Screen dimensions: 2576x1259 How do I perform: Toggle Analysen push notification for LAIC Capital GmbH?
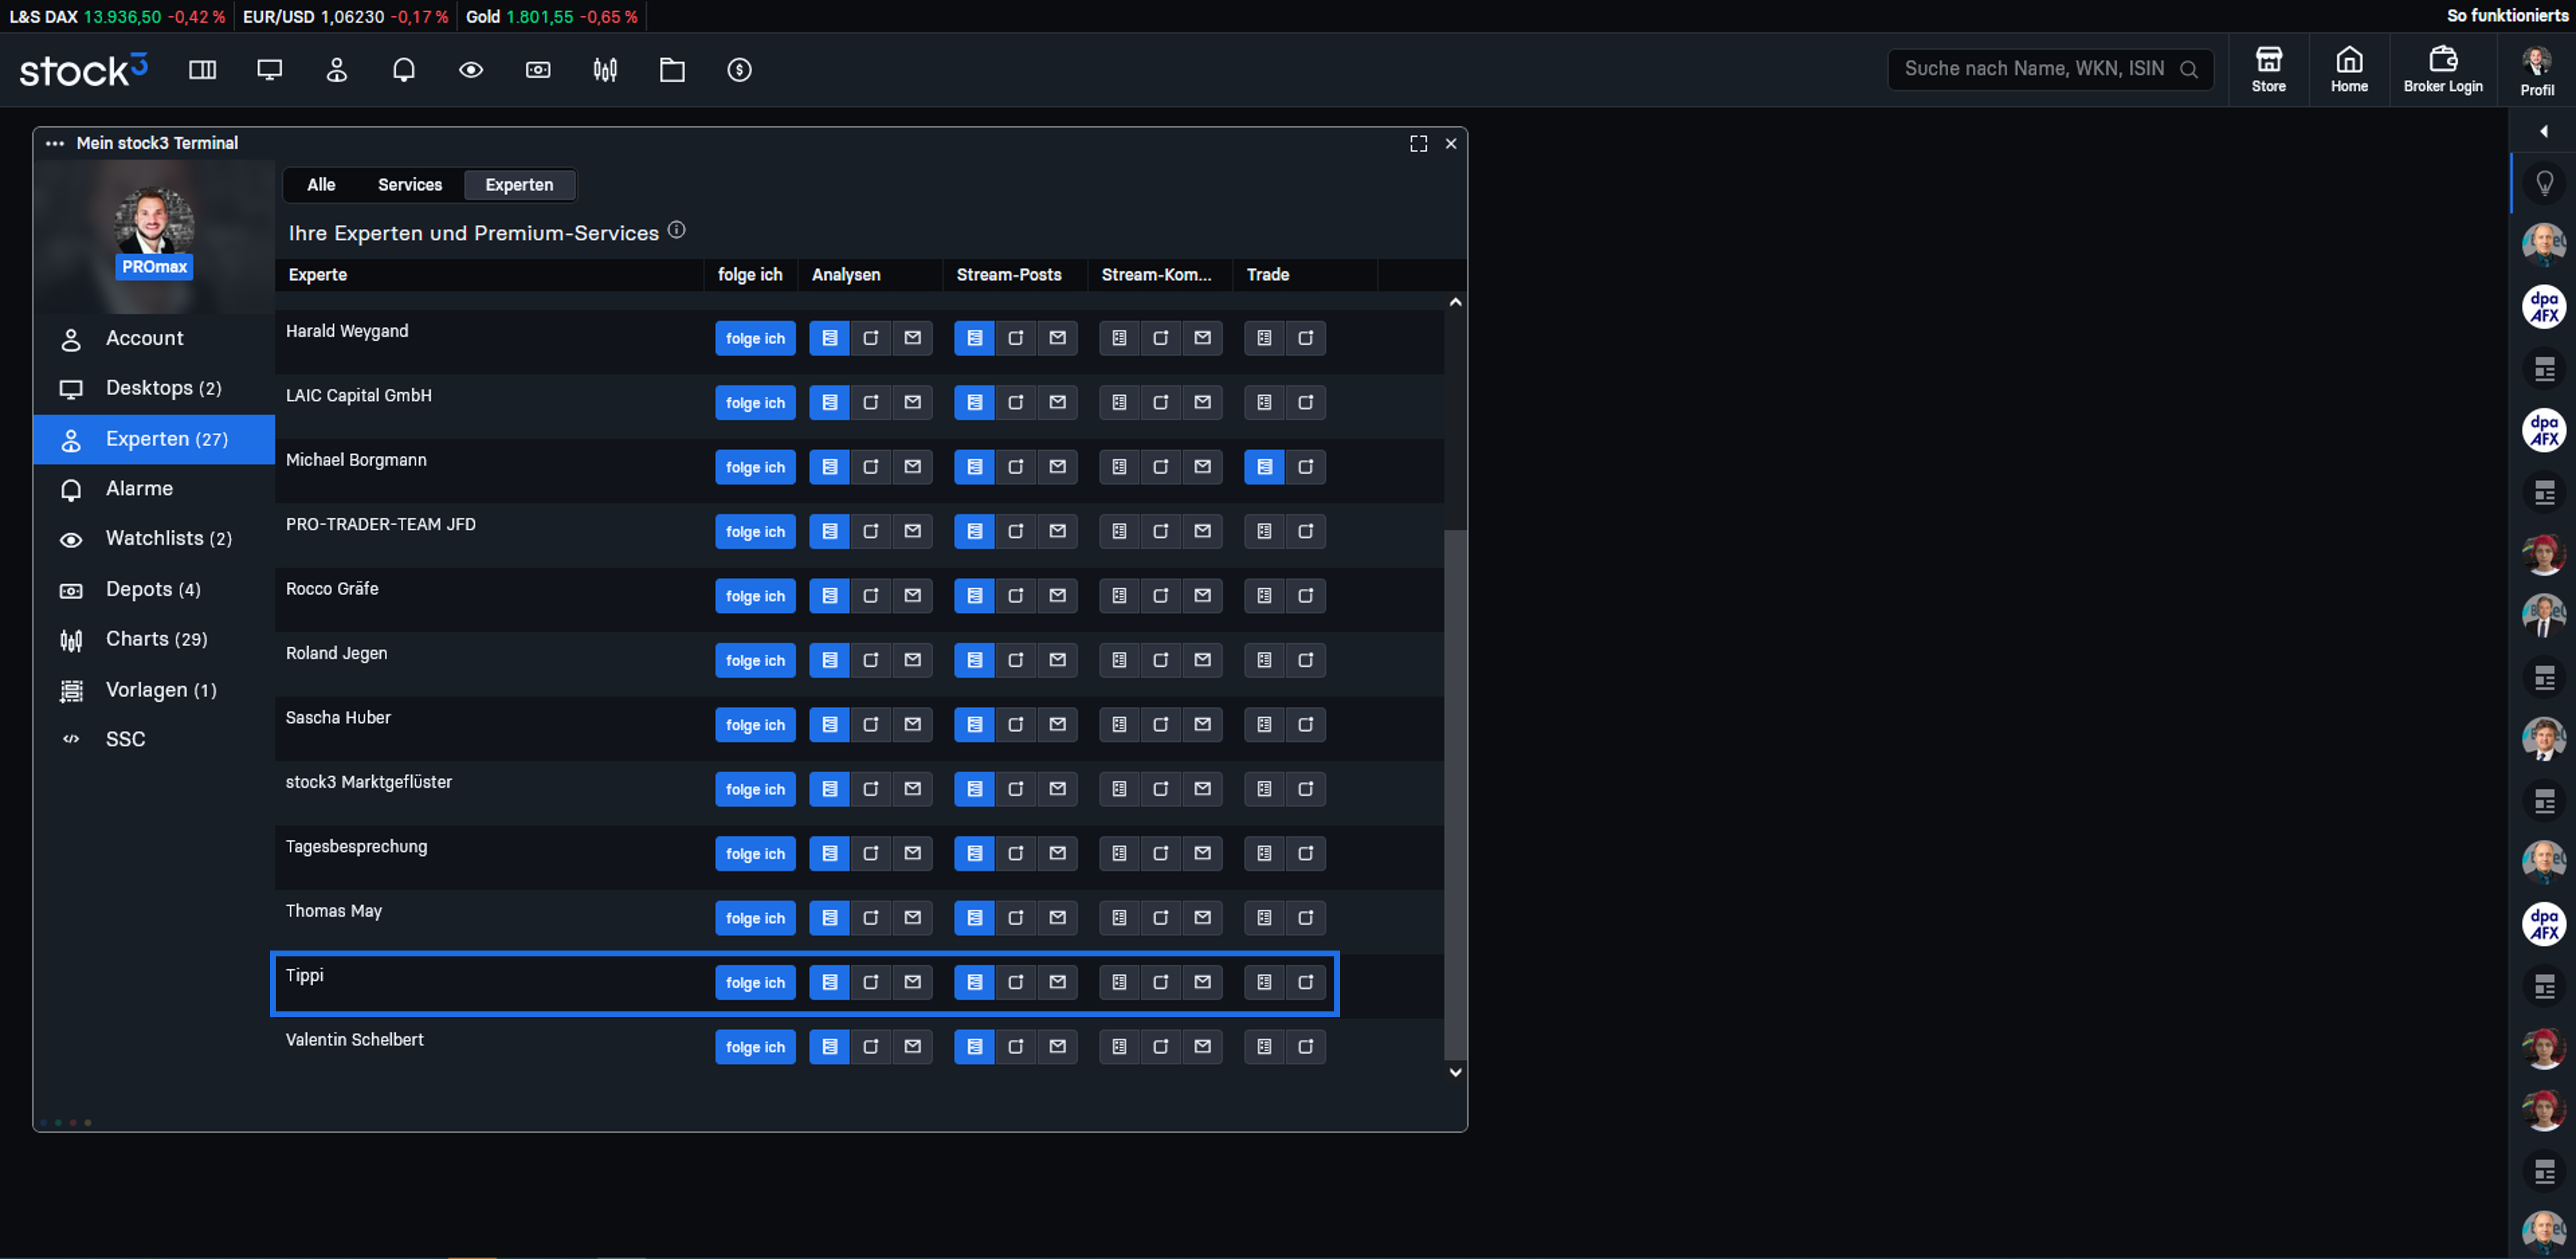[x=871, y=402]
